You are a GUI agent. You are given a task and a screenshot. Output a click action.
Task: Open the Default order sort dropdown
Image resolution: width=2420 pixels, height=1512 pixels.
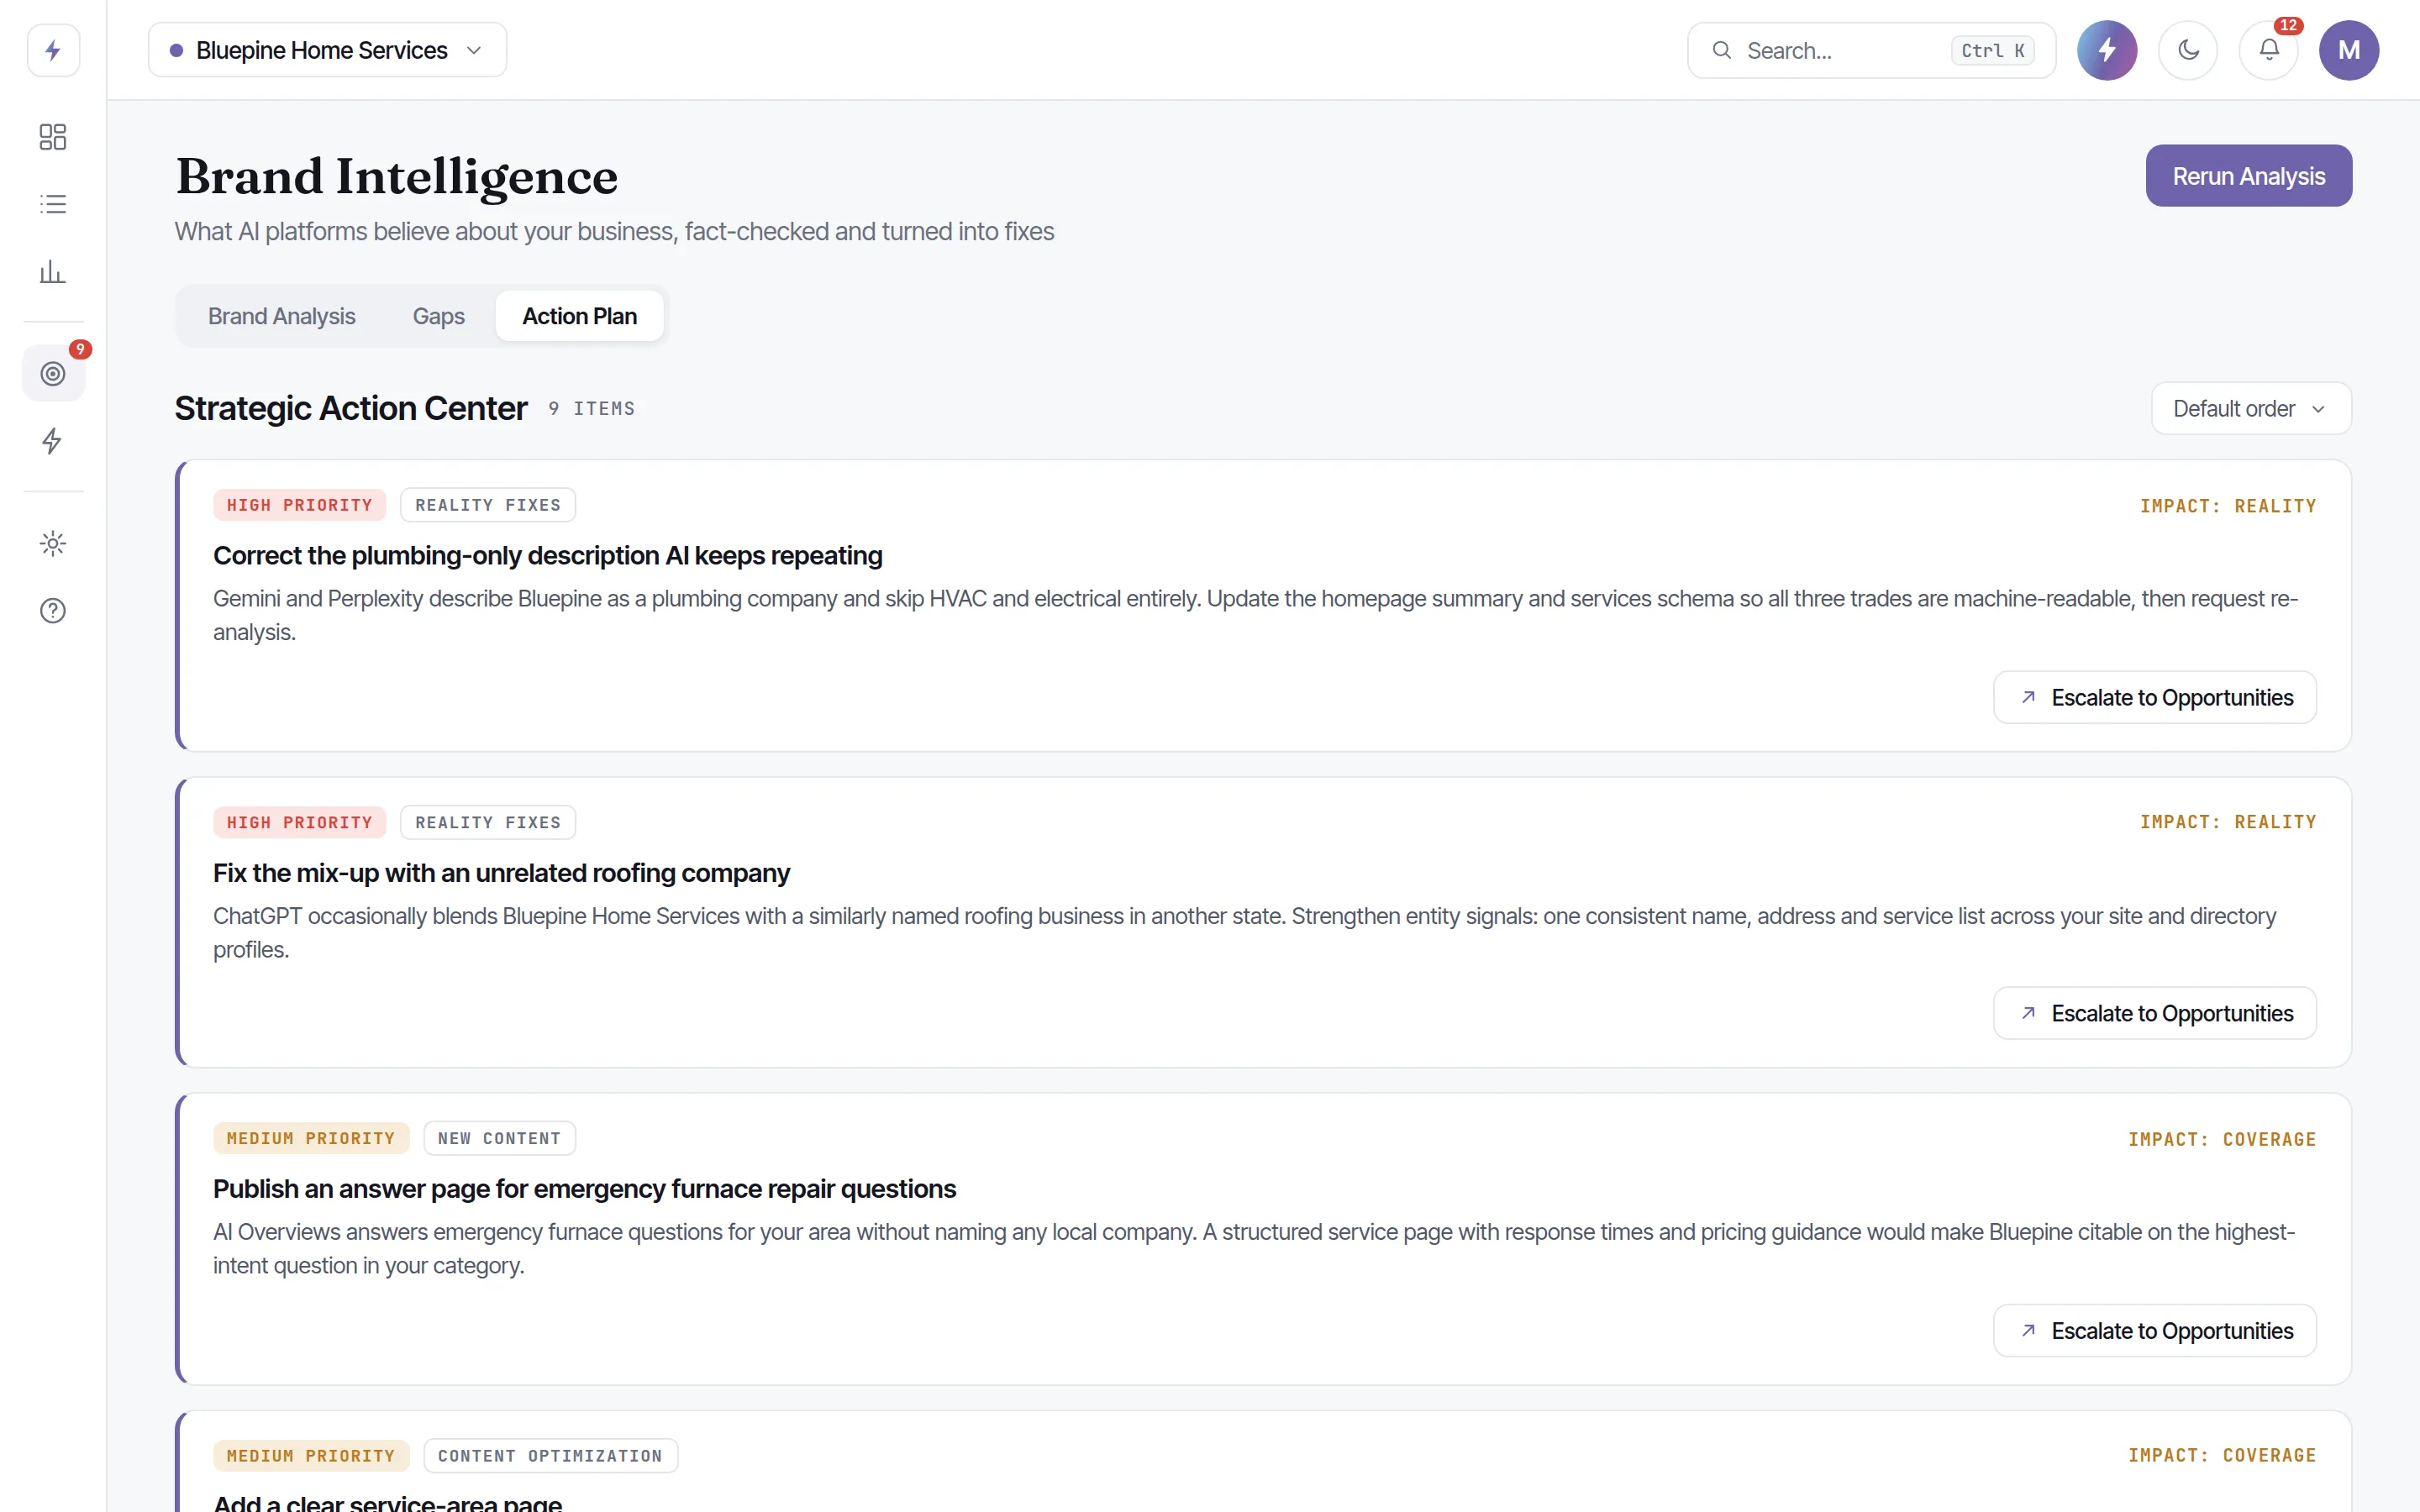tap(2251, 408)
